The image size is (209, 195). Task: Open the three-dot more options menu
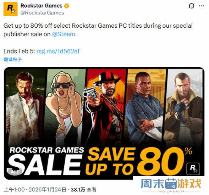201,6
